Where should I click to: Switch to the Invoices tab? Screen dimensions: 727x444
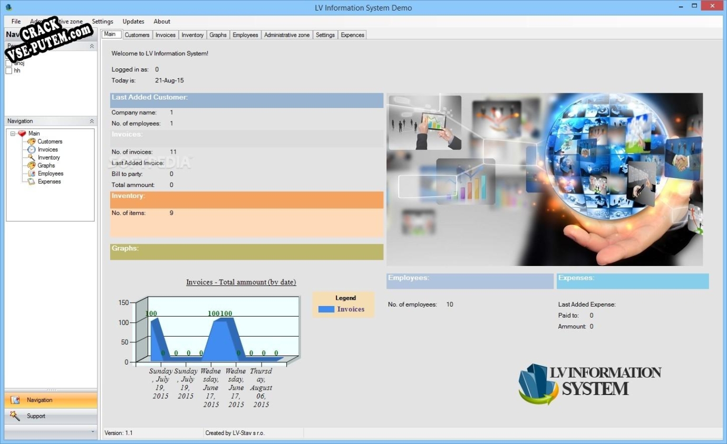pos(166,35)
